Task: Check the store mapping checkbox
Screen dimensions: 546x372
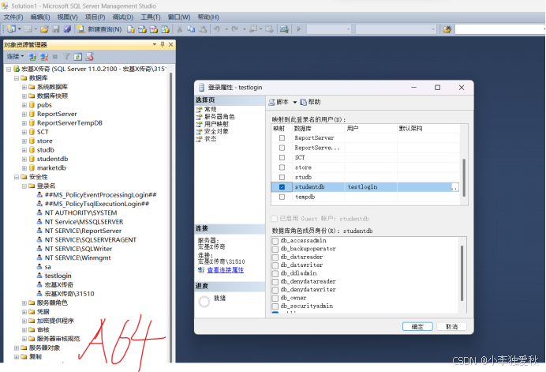Action: pyautogui.click(x=282, y=167)
